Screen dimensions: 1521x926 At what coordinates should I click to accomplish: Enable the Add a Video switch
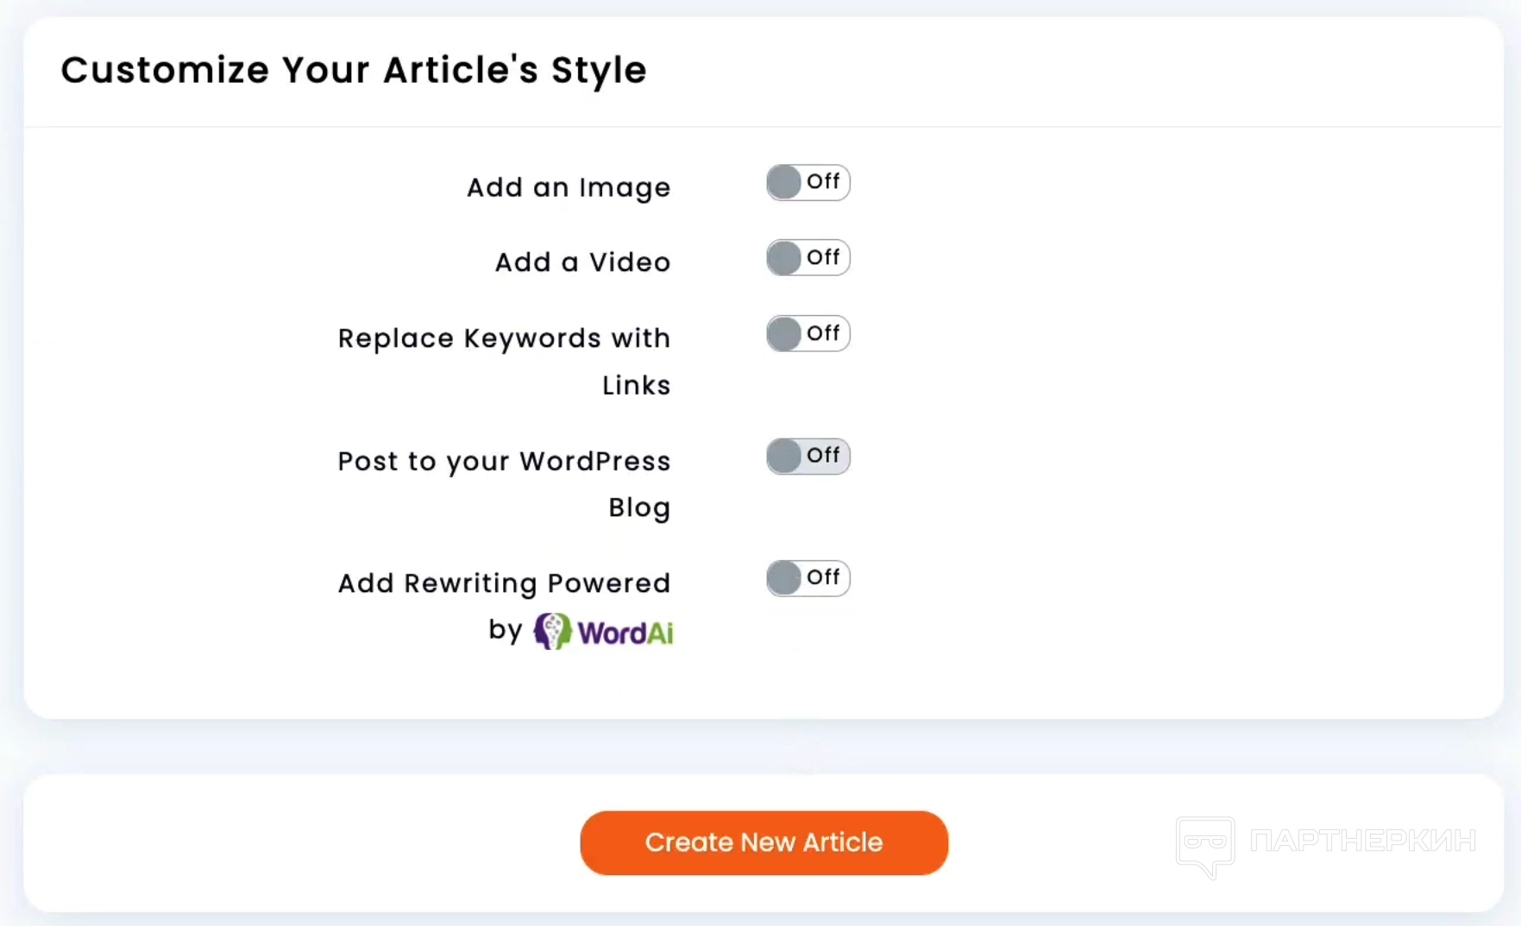point(808,258)
